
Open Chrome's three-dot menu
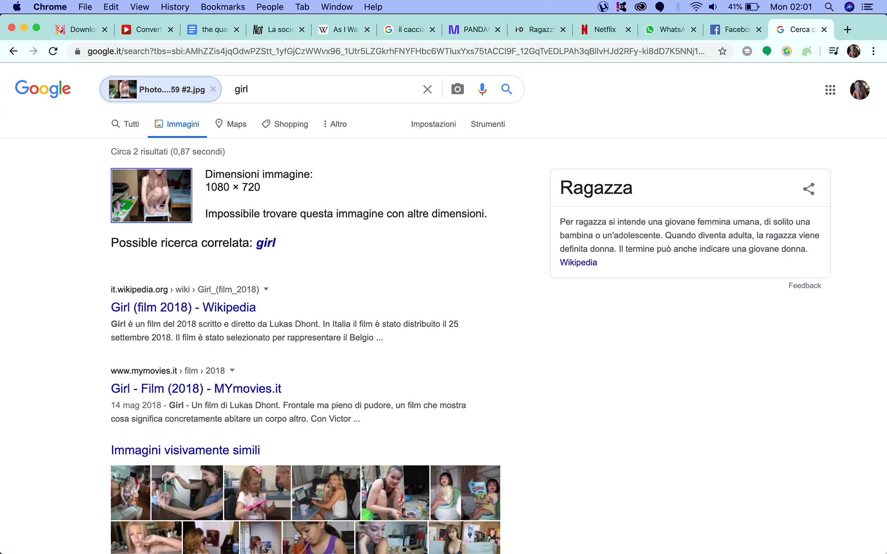pos(873,51)
